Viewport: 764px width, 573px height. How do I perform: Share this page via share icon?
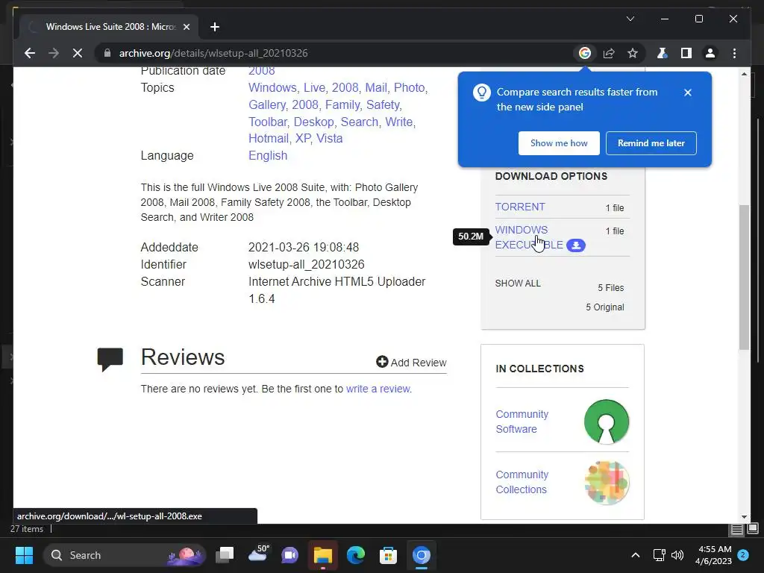tap(609, 53)
